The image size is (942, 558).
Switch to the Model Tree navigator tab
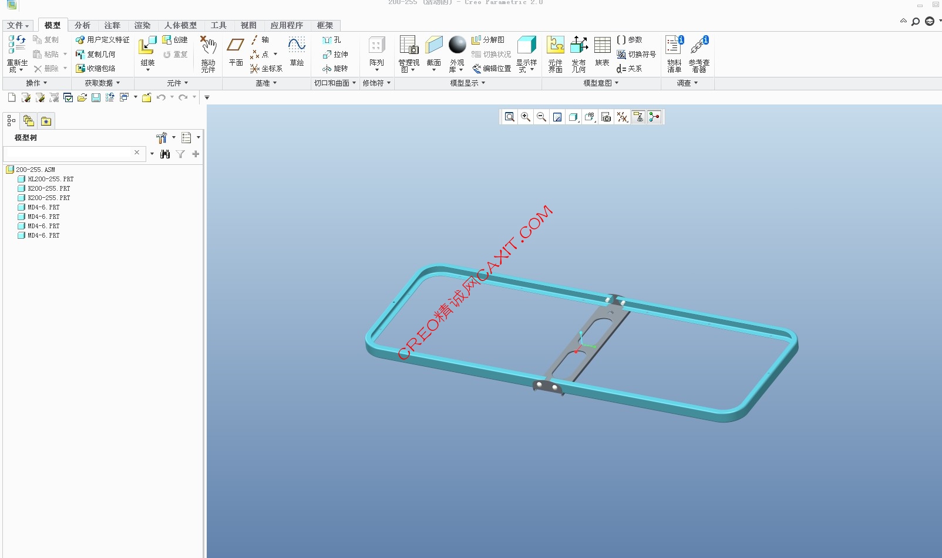click(12, 121)
